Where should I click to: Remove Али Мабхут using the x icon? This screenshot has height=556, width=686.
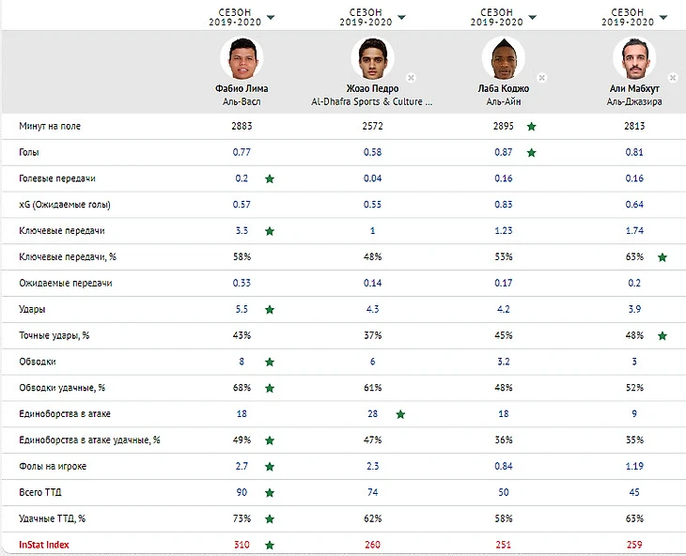[x=673, y=78]
